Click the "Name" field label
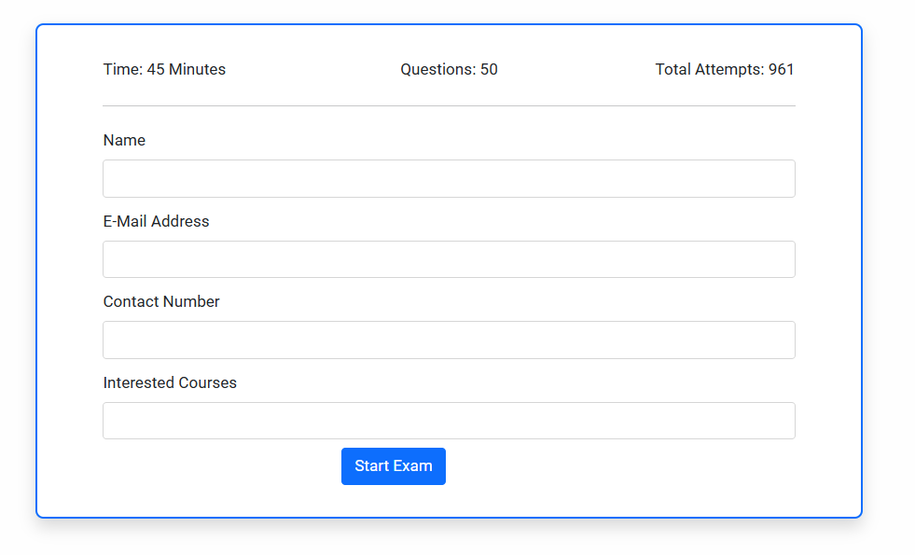Screen dimensions: 915x555 point(124,140)
